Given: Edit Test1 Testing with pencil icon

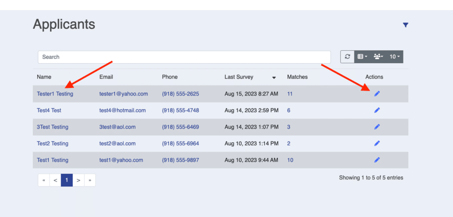Looking at the screenshot, I should (377, 160).
